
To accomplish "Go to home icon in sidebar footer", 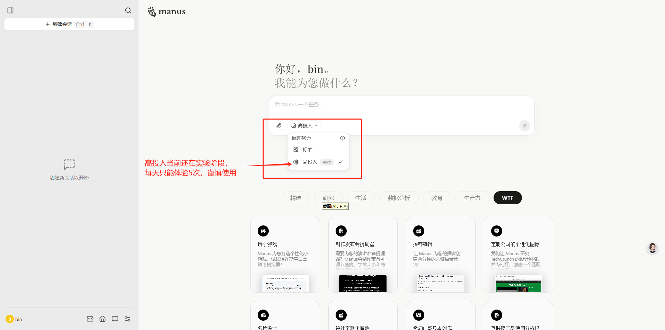I will click(x=103, y=319).
